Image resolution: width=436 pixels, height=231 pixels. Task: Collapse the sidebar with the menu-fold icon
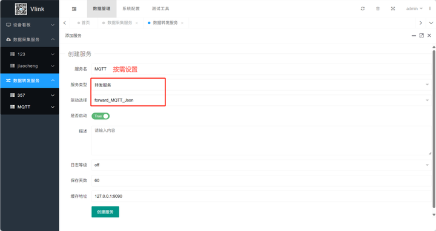[74, 9]
